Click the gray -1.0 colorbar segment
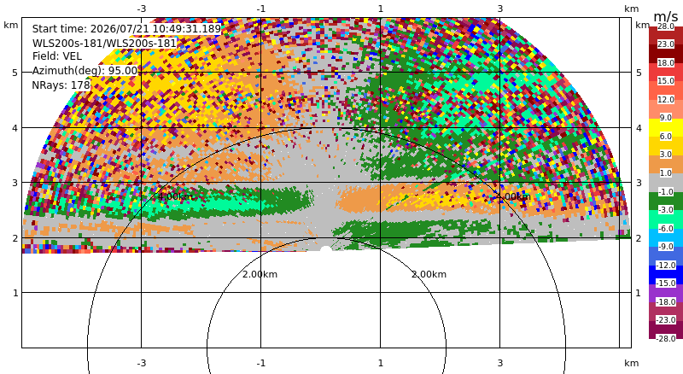 pos(666,182)
